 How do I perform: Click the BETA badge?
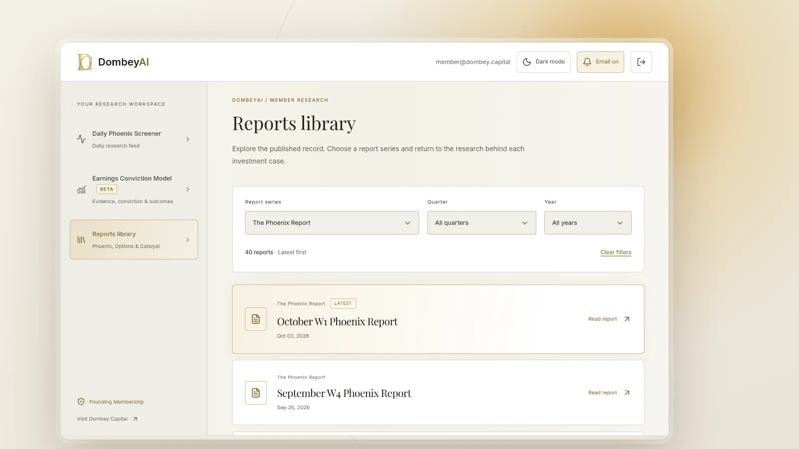107,189
